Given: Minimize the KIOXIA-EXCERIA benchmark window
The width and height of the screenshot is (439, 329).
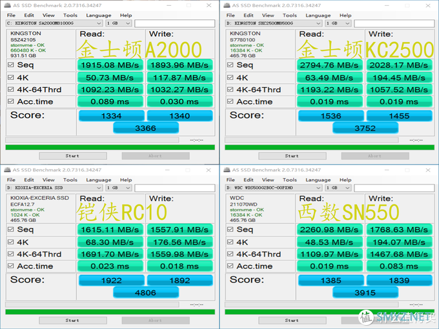Looking at the screenshot, I should (x=168, y=170).
